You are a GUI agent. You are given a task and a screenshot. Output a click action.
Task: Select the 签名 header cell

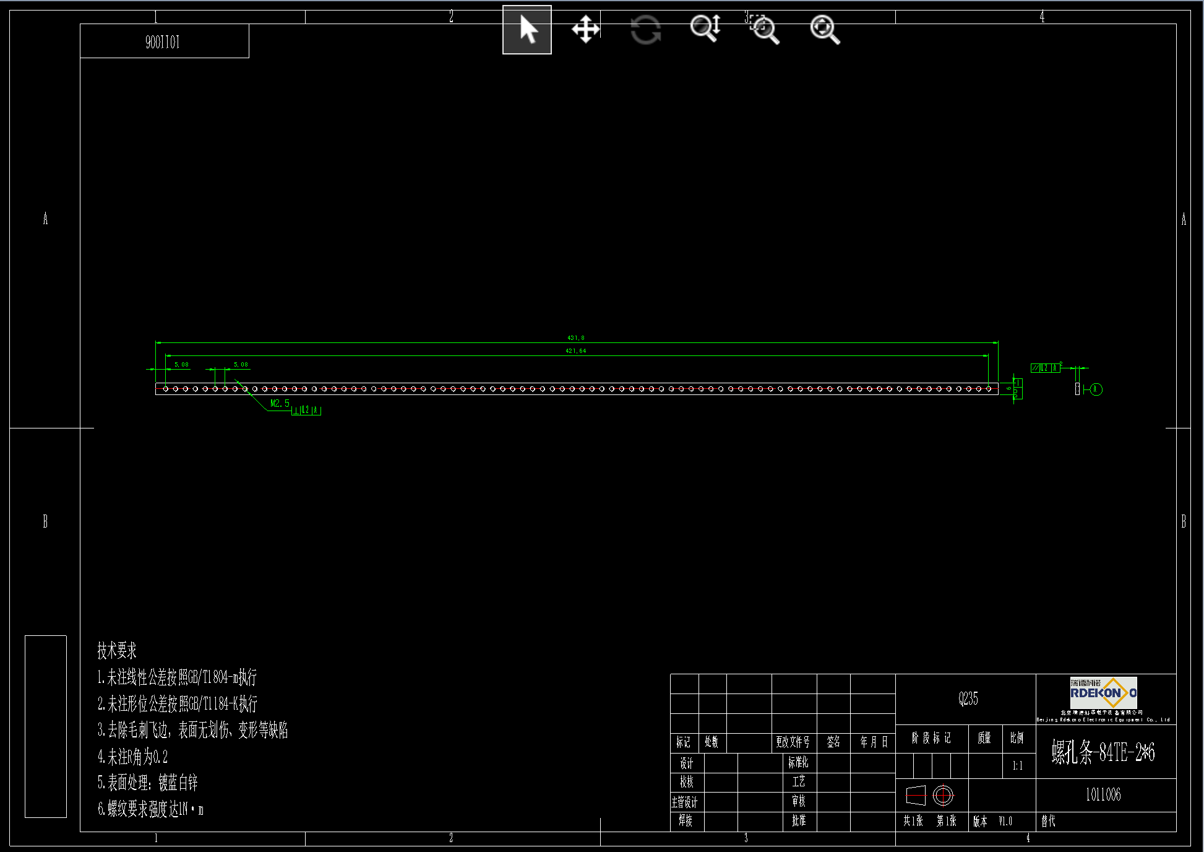833,742
